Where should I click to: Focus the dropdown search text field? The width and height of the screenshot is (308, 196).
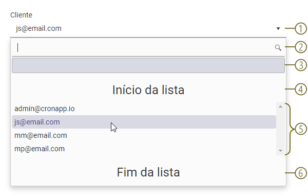click(144, 48)
